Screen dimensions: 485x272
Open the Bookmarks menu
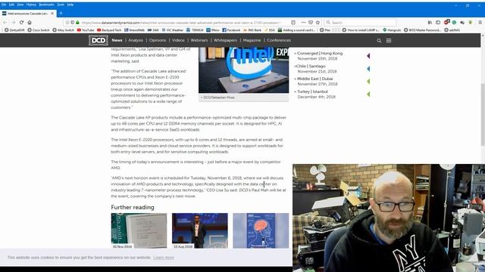47,5
